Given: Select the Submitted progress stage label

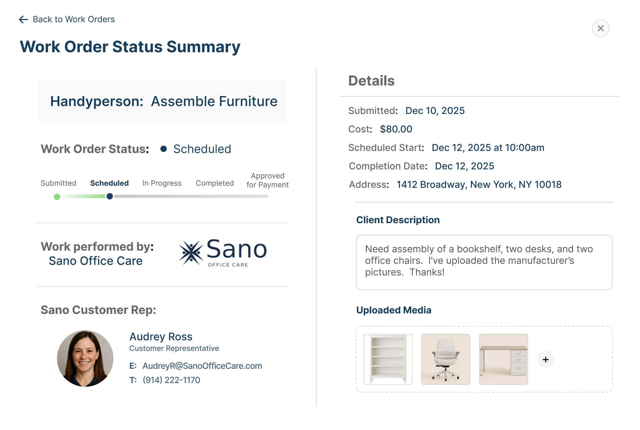Looking at the screenshot, I should [x=58, y=183].
